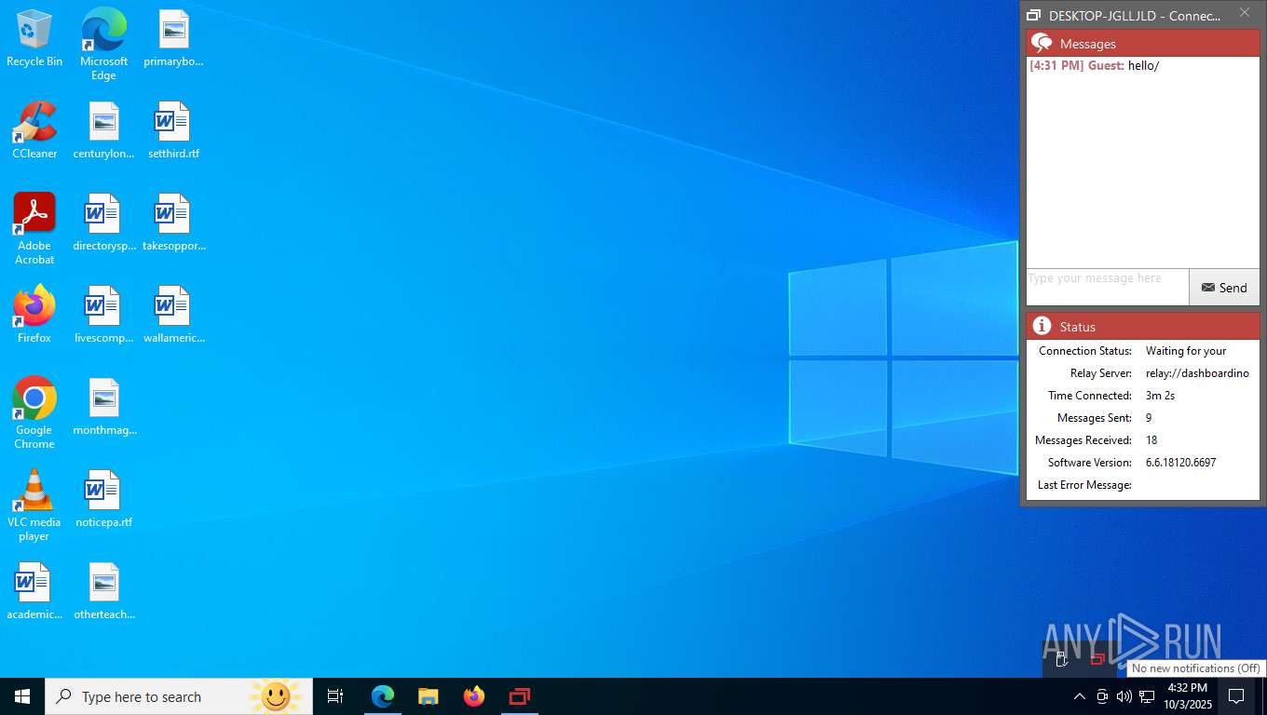Image resolution: width=1267 pixels, height=715 pixels.
Task: Select VLC media player shortcut
Action: (34, 506)
